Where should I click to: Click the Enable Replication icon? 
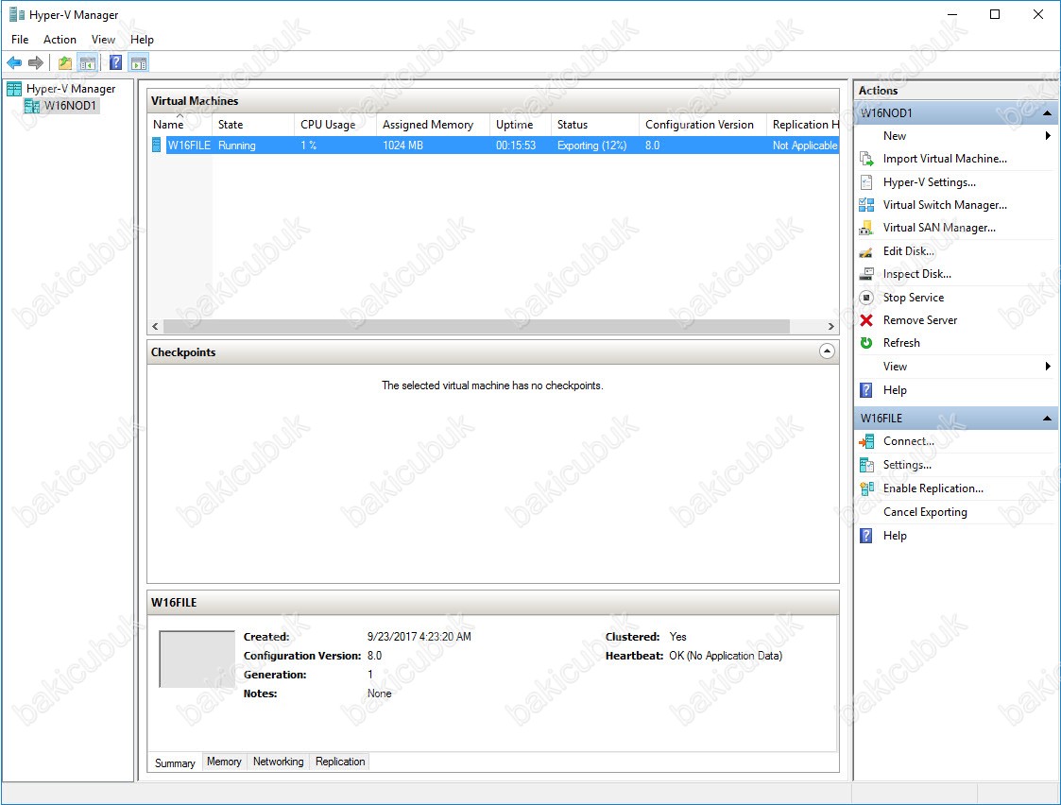coord(866,488)
